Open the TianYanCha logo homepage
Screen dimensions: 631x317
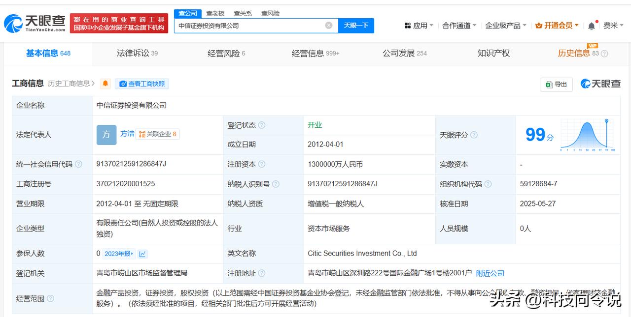35,23
